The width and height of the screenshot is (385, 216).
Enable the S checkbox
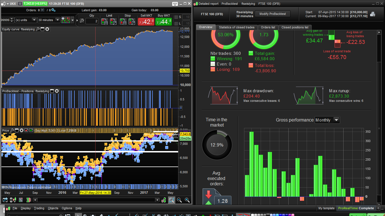[176, 17]
